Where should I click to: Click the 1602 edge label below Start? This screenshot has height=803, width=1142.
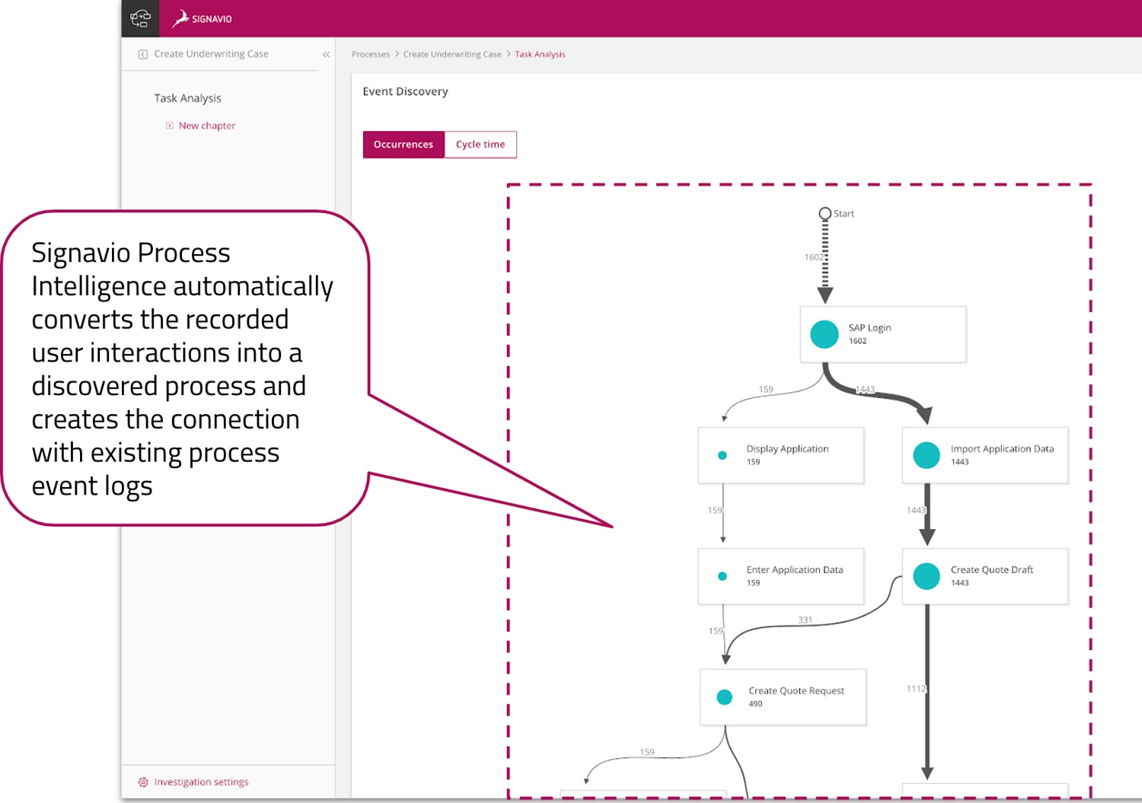[814, 257]
